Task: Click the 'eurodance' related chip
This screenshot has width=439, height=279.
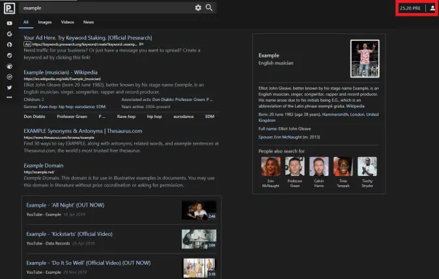Action: pyautogui.click(x=184, y=117)
